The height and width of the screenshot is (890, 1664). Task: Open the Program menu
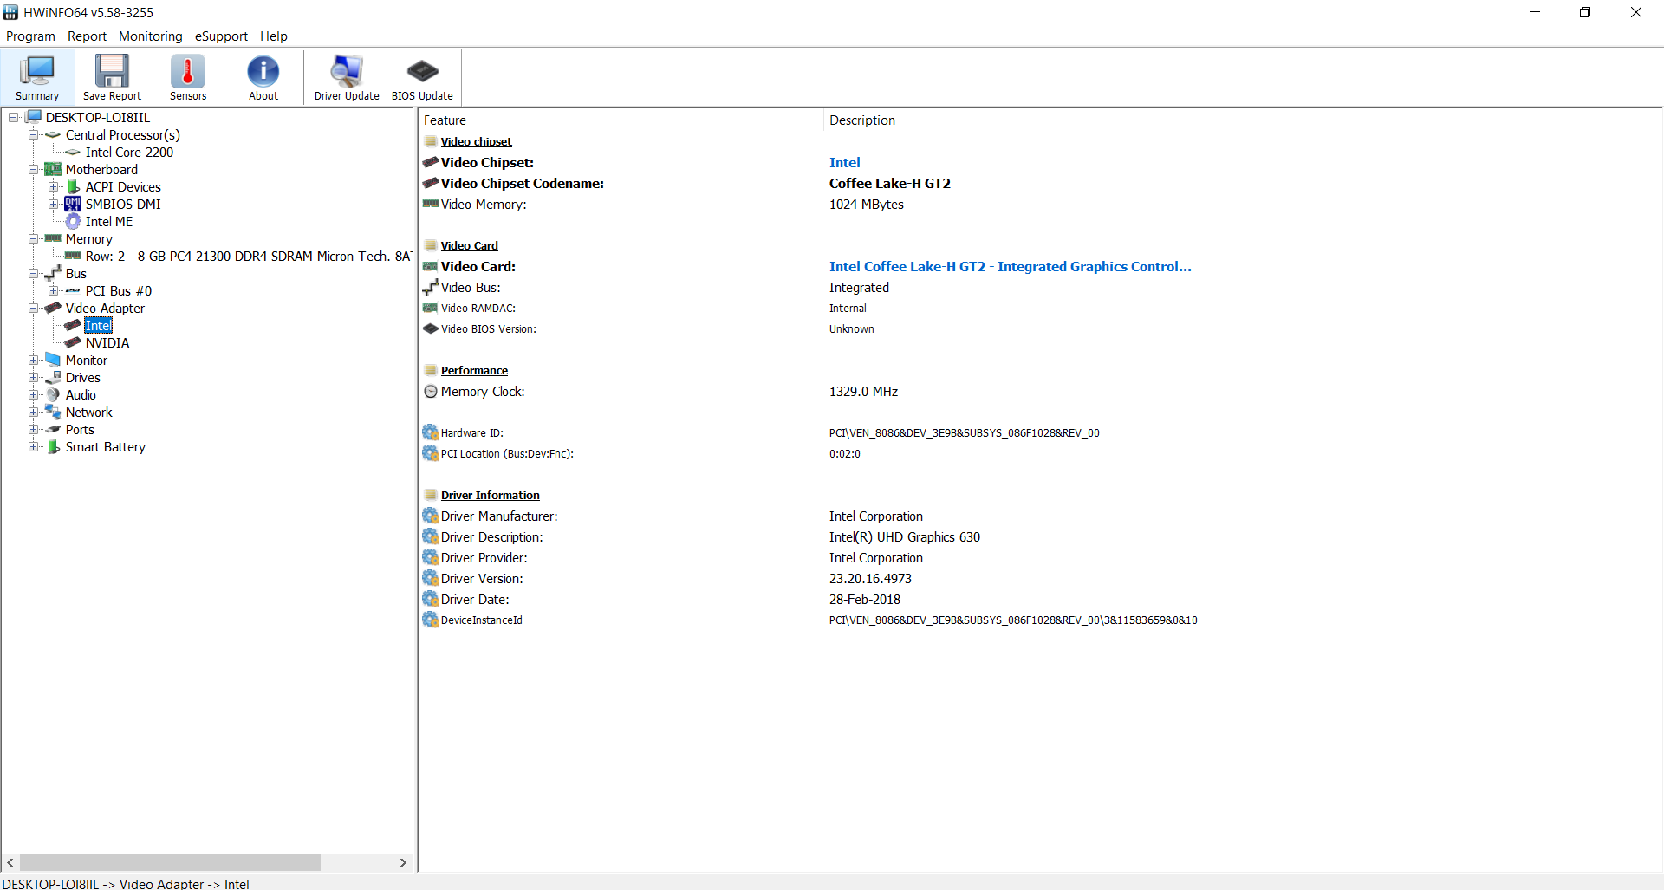click(x=30, y=36)
